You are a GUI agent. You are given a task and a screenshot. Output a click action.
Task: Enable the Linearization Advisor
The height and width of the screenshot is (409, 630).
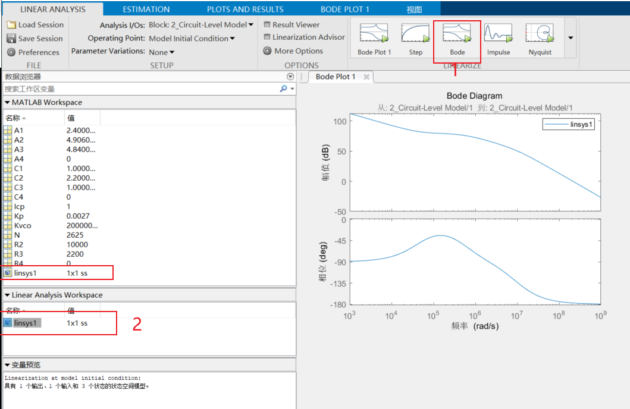(x=304, y=36)
